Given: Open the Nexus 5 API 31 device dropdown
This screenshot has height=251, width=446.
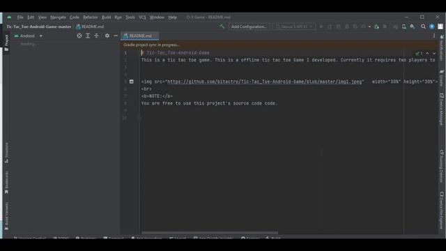Looking at the screenshot, I should 294,26.
